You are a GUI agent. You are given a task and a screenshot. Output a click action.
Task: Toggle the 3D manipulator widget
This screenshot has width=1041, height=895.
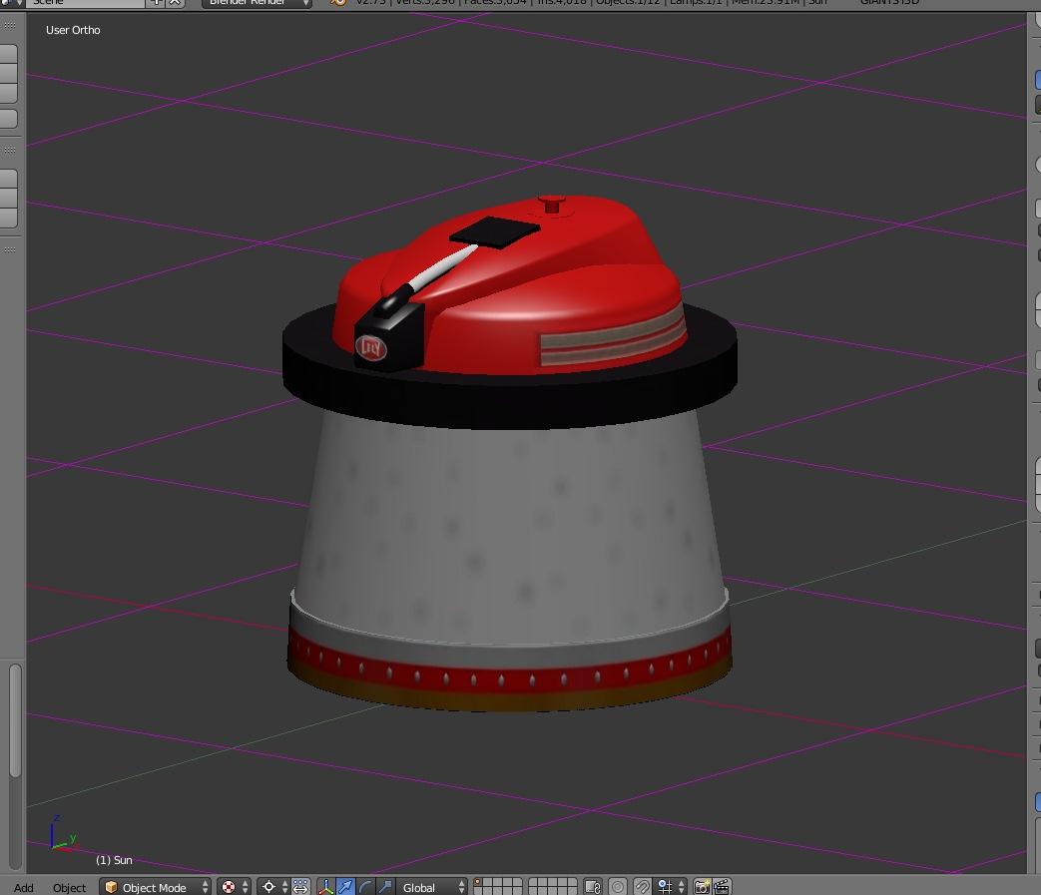tap(326, 887)
